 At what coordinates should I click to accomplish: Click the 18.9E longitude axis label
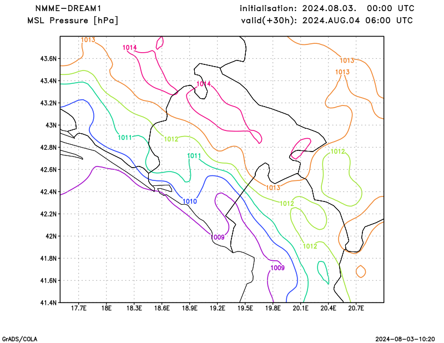click(x=189, y=308)
